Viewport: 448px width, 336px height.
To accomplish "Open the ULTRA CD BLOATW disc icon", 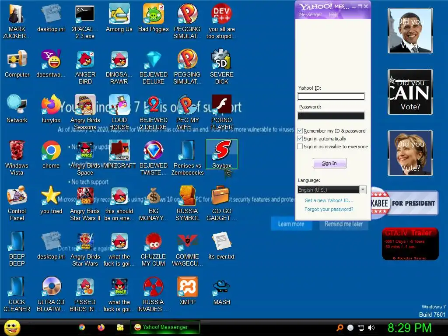I will [51, 294].
